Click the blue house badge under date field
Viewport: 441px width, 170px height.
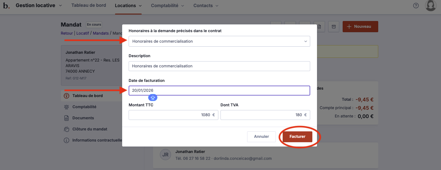tap(153, 98)
